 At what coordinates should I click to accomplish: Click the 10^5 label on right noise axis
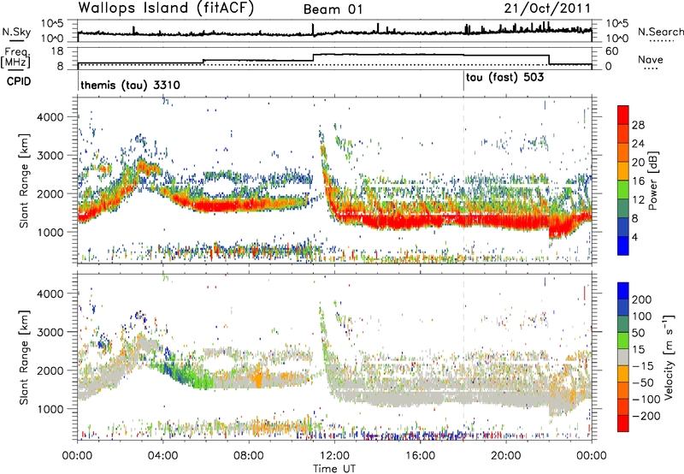pos(617,23)
